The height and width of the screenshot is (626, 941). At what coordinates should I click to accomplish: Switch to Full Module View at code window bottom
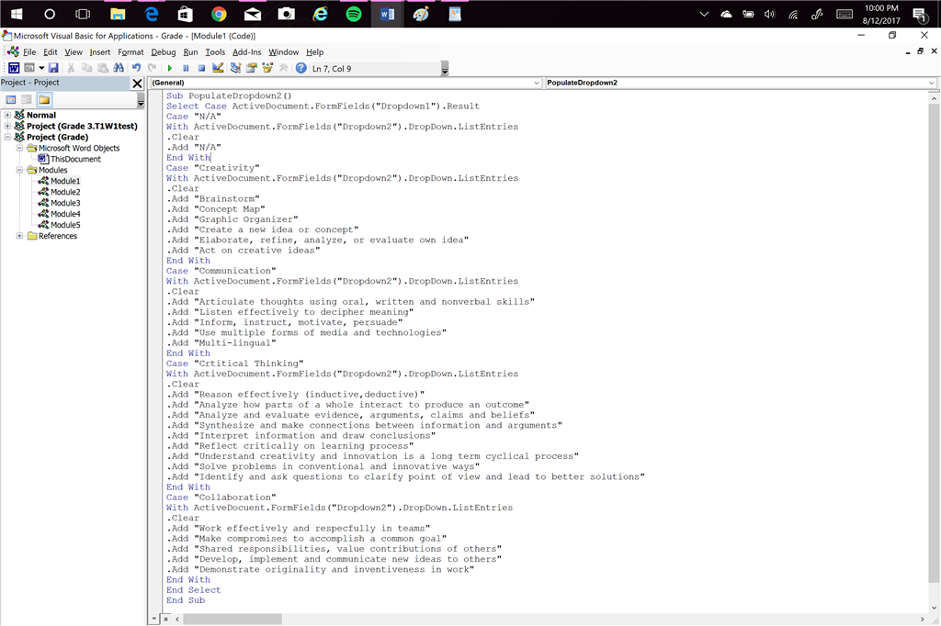click(x=165, y=619)
